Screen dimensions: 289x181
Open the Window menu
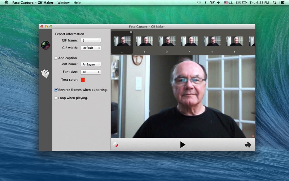tap(64, 3)
